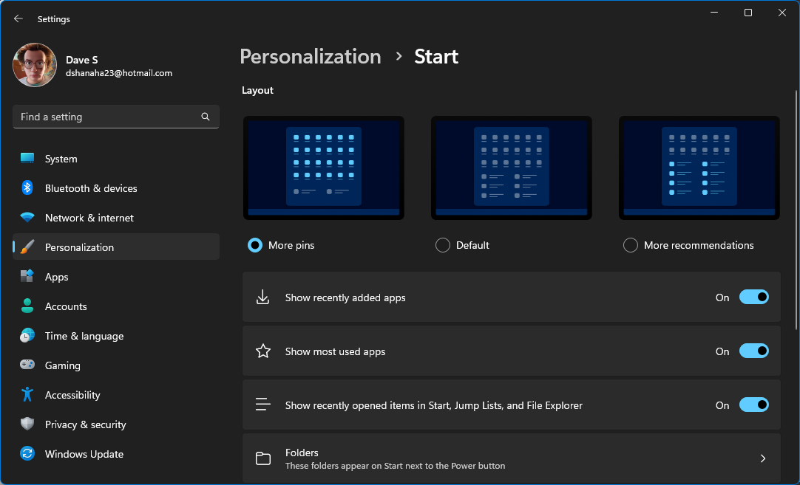Click the Gaming controller icon

point(27,365)
